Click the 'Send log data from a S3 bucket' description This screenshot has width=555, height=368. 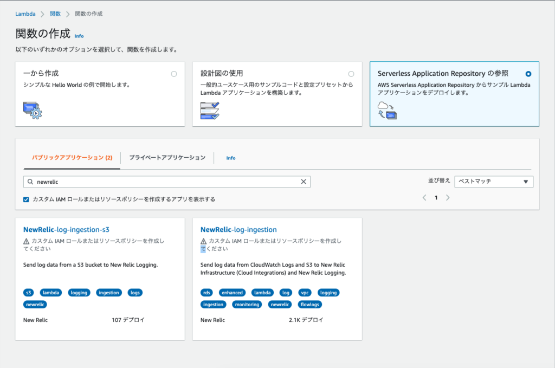tap(91, 264)
